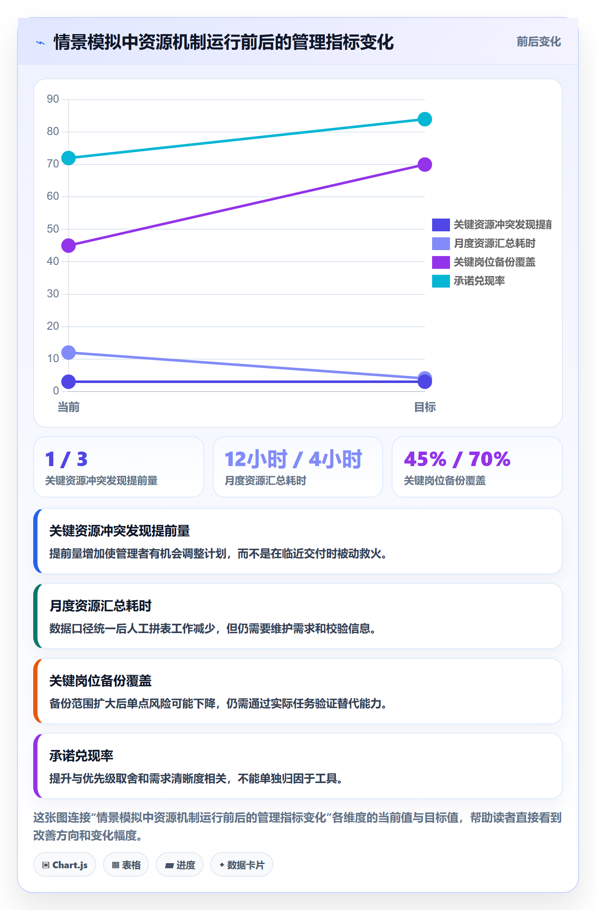The width and height of the screenshot is (596, 910).
Task: Click the diamond icon in 数据卡片 chip
Action: pyautogui.click(x=222, y=865)
